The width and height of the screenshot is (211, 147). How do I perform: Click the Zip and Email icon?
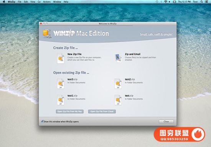pos(118,58)
